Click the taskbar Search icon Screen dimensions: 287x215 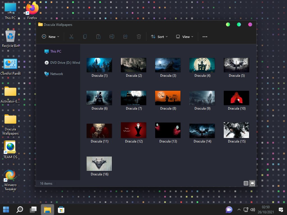click(x=20, y=209)
